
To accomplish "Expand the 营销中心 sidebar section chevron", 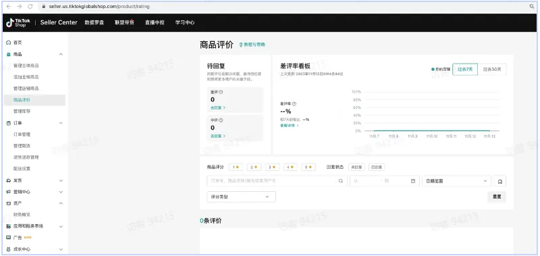I will (x=61, y=192).
